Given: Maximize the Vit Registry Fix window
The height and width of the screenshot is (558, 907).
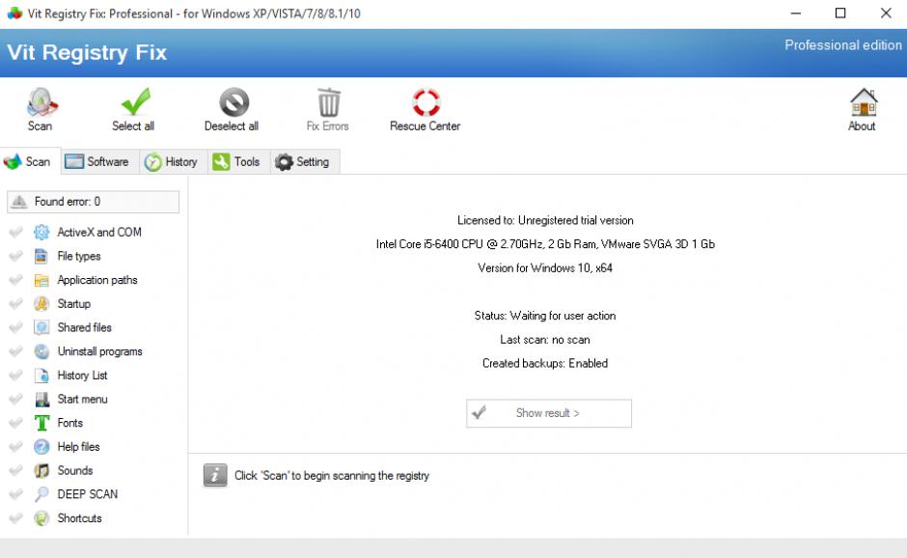Looking at the screenshot, I should (x=840, y=13).
